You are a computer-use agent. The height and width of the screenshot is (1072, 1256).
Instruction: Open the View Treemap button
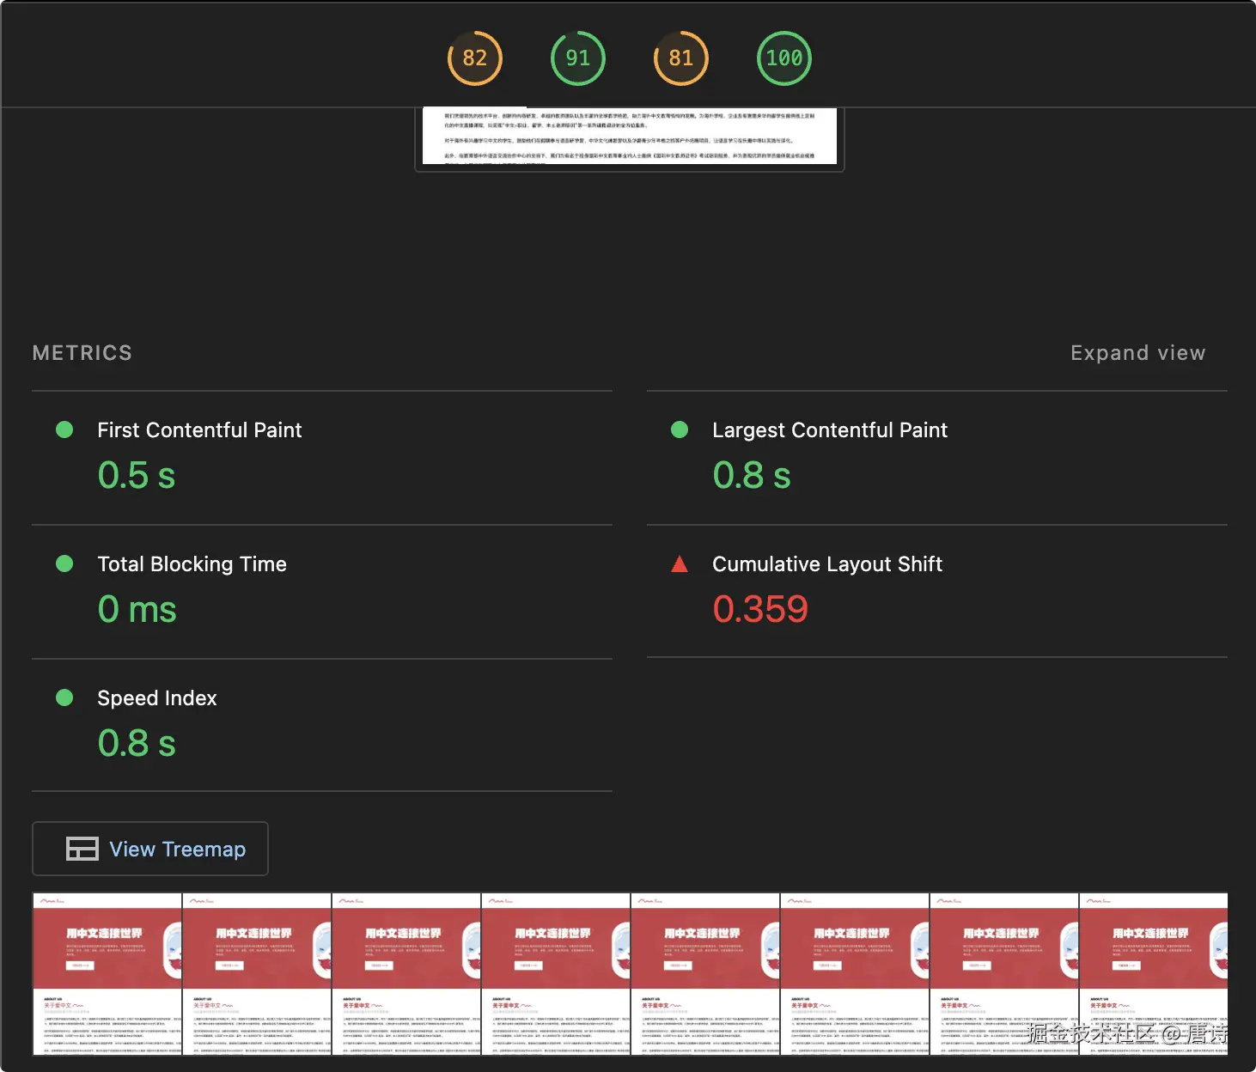150,849
